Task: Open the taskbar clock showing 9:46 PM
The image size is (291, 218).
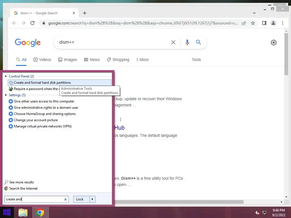Action: pos(278,213)
